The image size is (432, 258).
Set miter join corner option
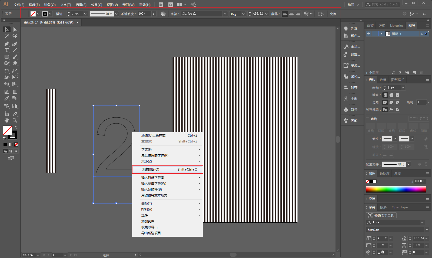click(x=385, y=102)
